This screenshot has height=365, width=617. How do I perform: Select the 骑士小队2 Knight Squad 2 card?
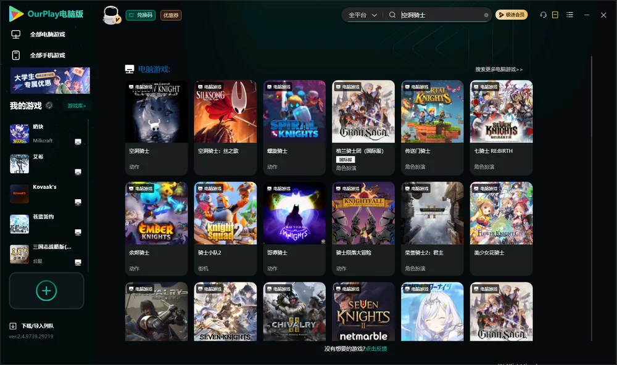(x=225, y=229)
